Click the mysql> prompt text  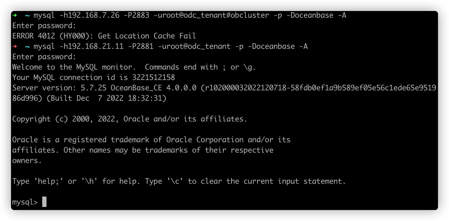25,202
